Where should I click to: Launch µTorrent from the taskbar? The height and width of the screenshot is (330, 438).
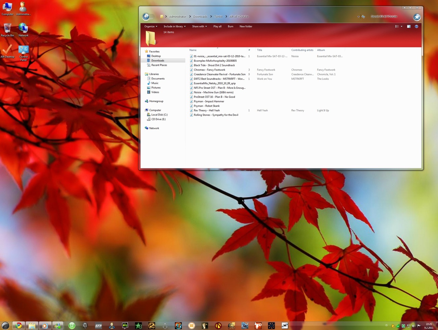click(72, 326)
